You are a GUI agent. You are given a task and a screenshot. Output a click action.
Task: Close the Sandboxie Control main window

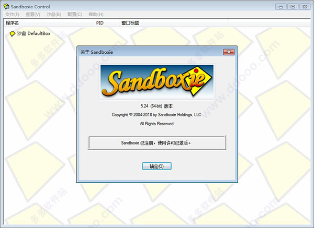coord(305,7)
